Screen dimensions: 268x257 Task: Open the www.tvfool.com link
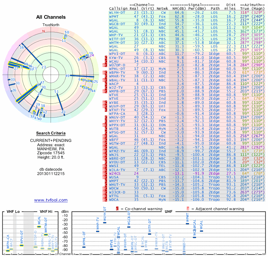pyautogui.click(x=51, y=200)
